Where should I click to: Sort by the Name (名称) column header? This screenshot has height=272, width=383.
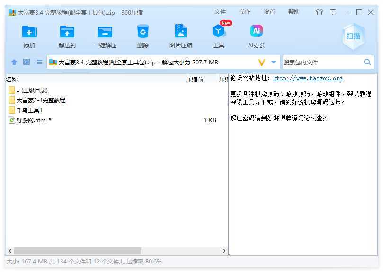tap(12, 80)
